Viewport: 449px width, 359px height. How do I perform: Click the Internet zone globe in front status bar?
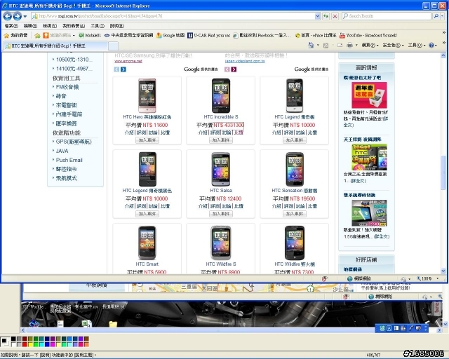coord(349,278)
